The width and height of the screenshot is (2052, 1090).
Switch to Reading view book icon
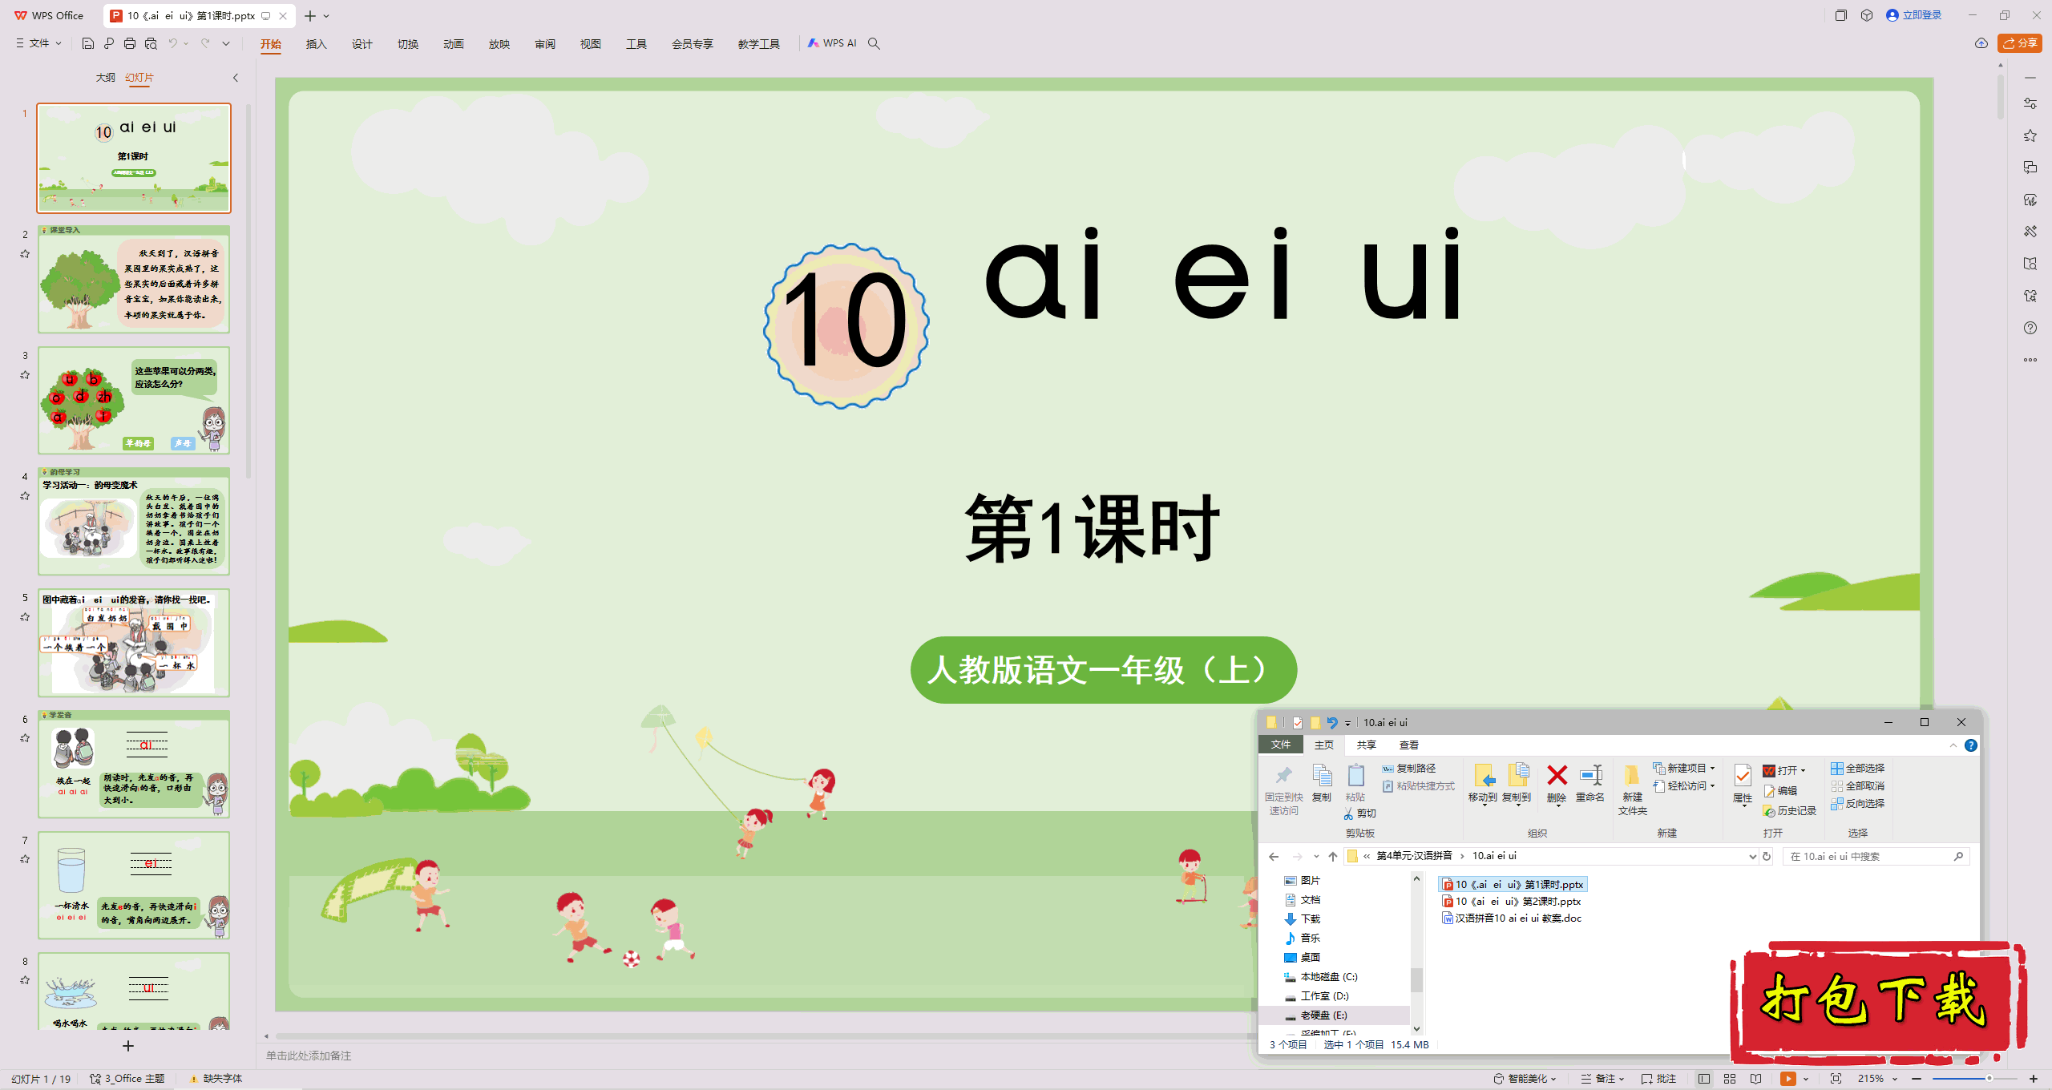click(x=1756, y=1079)
